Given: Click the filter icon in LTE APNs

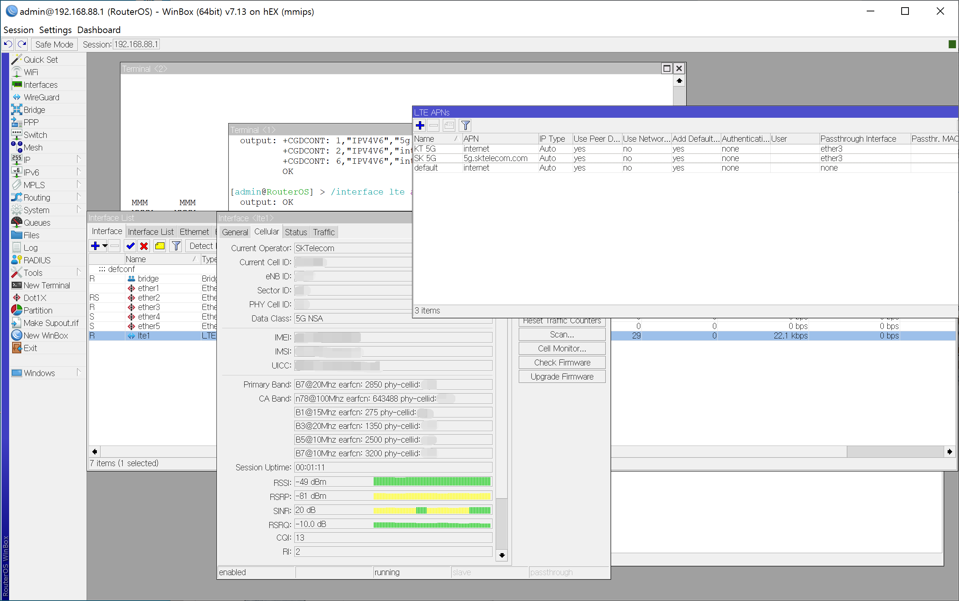Looking at the screenshot, I should [x=465, y=126].
